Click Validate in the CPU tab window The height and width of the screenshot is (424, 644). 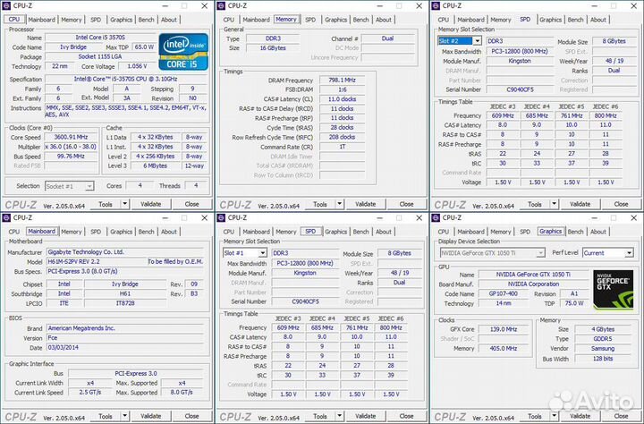(x=151, y=204)
